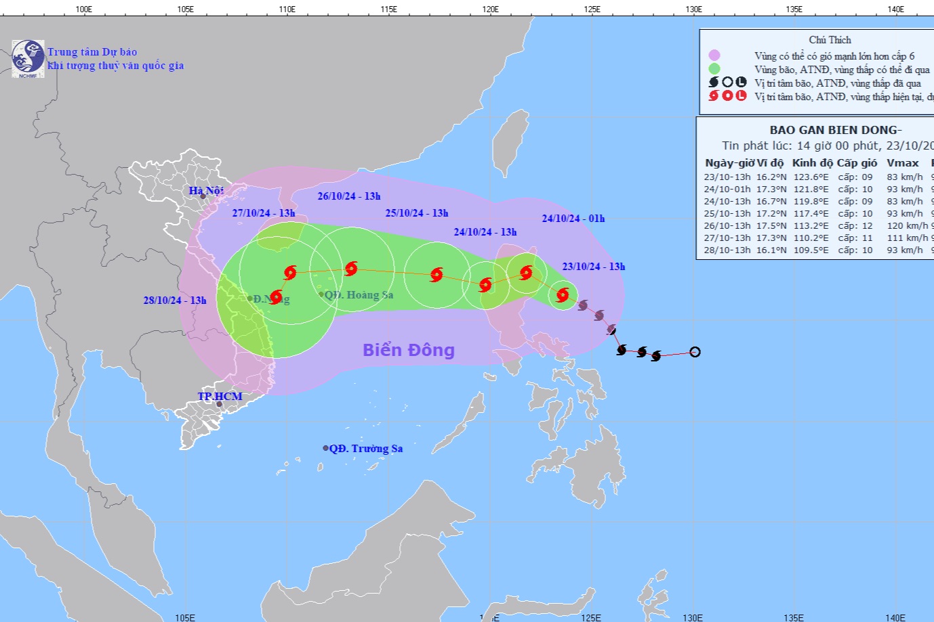Click the red storm symbol for 24/10/24 - 13h
This screenshot has width=934, height=622.
[485, 285]
